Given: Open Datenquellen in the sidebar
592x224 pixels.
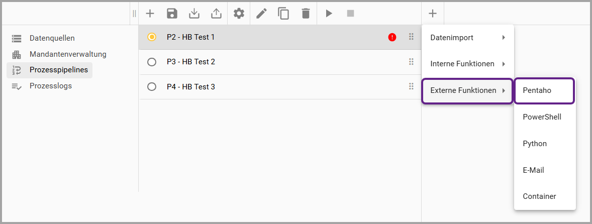Looking at the screenshot, I should pos(52,38).
